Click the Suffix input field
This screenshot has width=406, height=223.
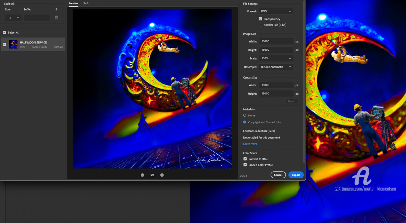37,17
